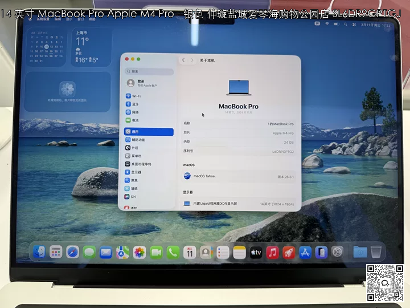The height and width of the screenshot is (308, 410).
Task: Open the App Store from the Dock
Action: point(305,252)
